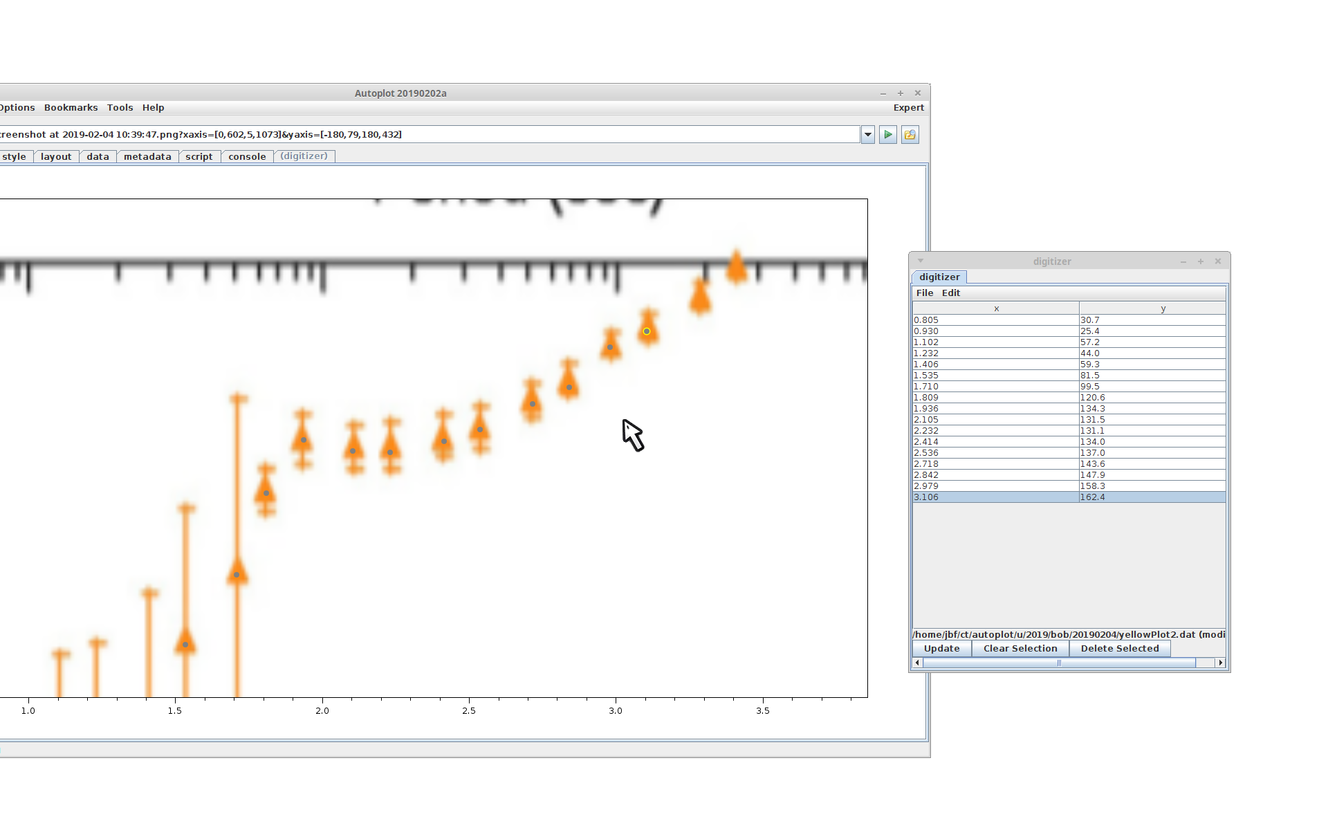Click the y value 120.6 cell

1153,398
